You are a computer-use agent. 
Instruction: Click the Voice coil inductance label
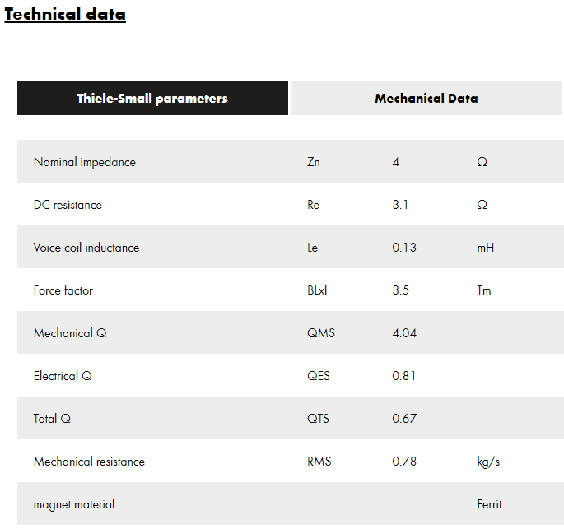[x=86, y=248]
